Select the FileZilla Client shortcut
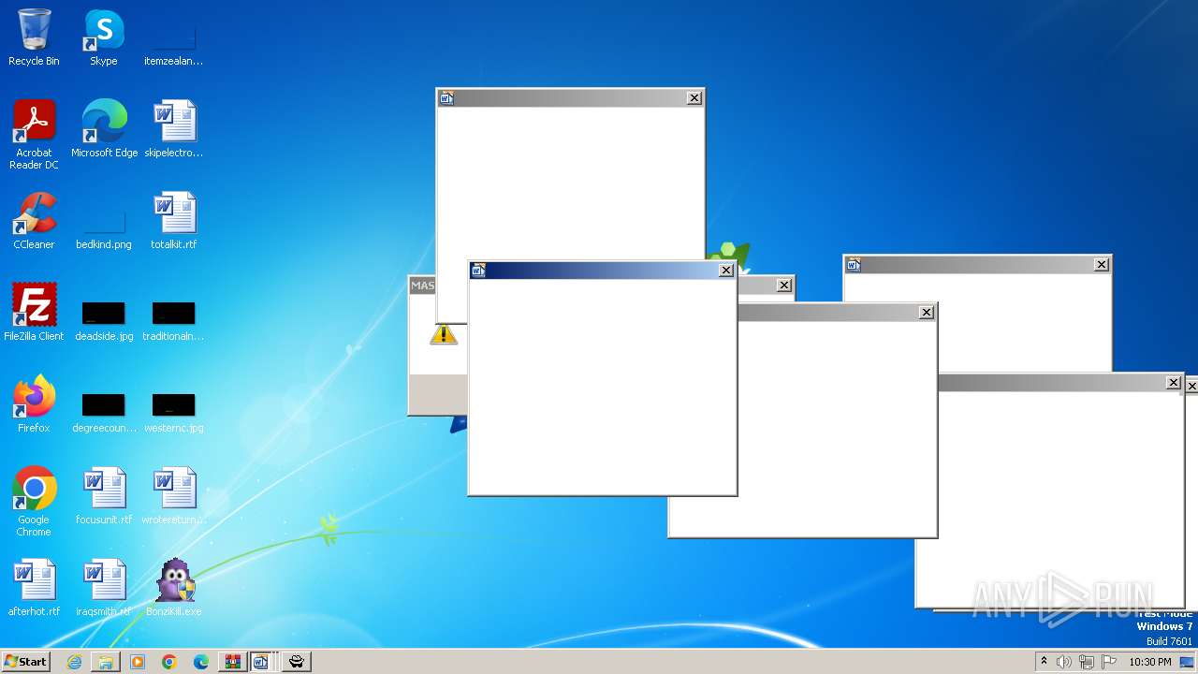This screenshot has width=1198, height=674. [34, 313]
